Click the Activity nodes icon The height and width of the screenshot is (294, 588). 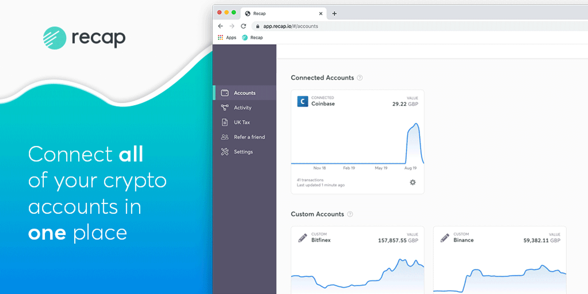[225, 107]
